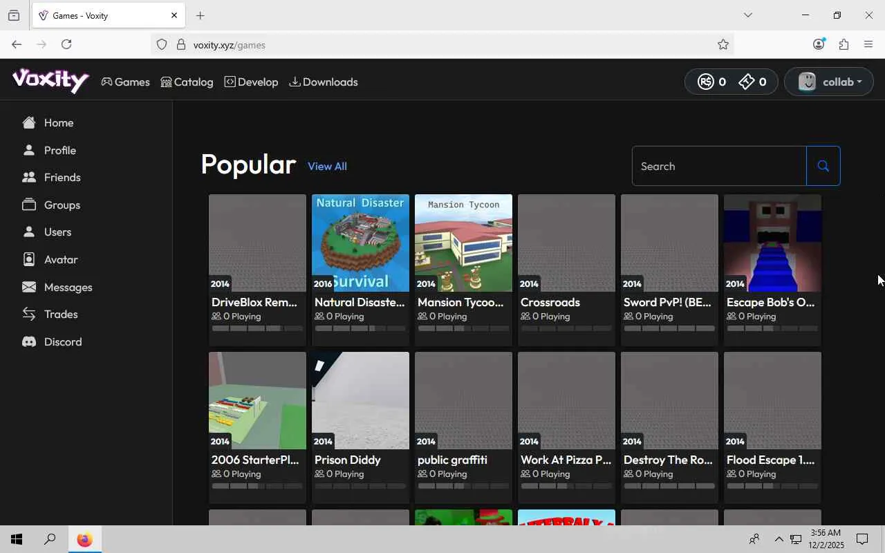This screenshot has width=885, height=553.
Task: Click the Robux currency balance icon
Action: pos(705,82)
